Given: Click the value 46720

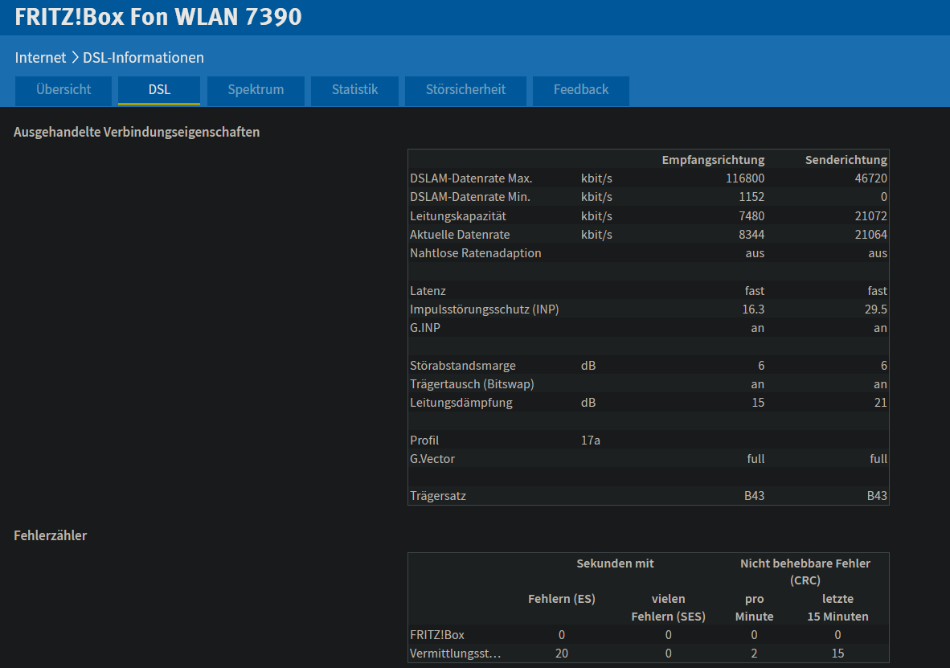Looking at the screenshot, I should click(x=870, y=178).
